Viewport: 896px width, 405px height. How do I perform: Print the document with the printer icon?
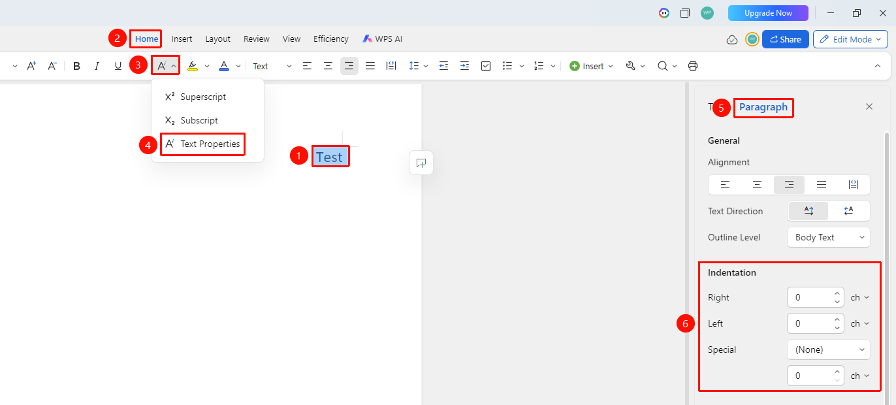pyautogui.click(x=693, y=66)
